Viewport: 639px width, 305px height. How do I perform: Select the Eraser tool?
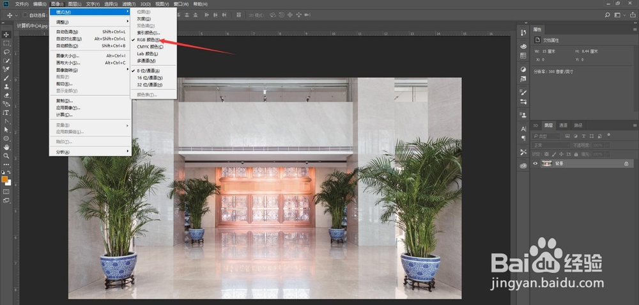6,95
